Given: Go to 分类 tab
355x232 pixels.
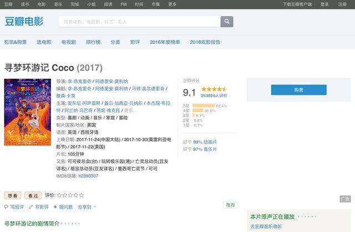Looking at the screenshot, I should pos(115,42).
